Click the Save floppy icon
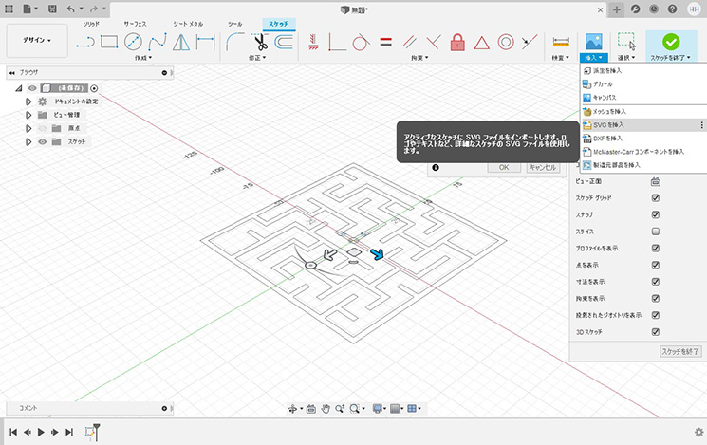Image resolution: width=707 pixels, height=445 pixels. click(52, 9)
